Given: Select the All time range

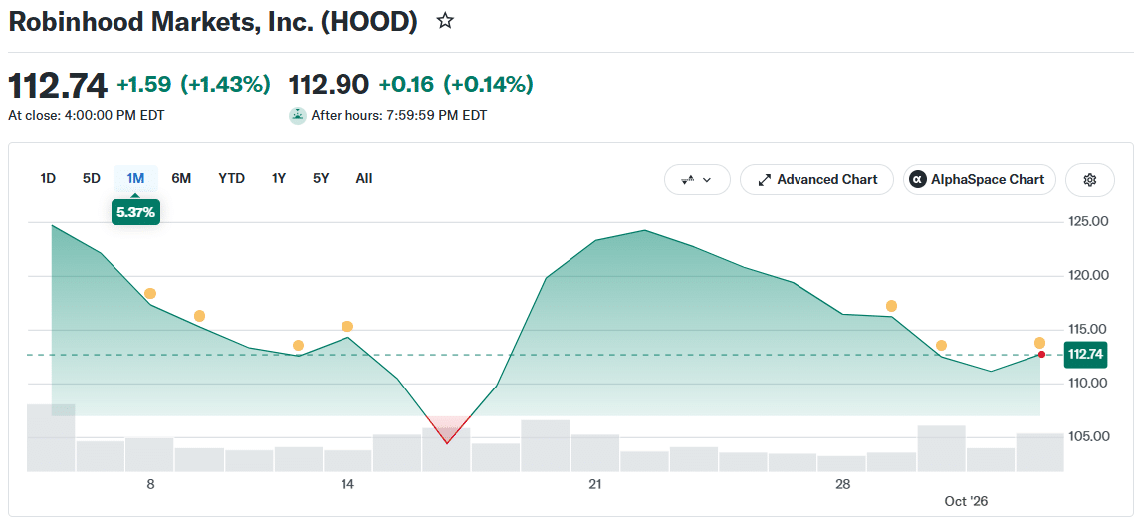Looking at the screenshot, I should [364, 178].
